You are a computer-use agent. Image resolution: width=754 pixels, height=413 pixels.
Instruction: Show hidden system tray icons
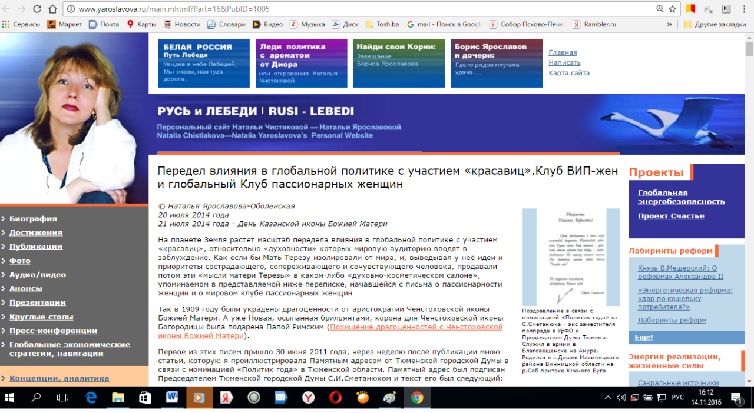pyautogui.click(x=608, y=398)
